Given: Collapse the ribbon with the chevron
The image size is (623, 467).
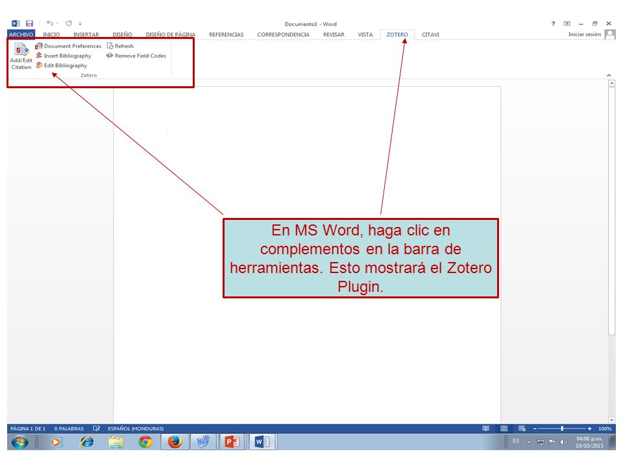Looking at the screenshot, I should (609, 75).
